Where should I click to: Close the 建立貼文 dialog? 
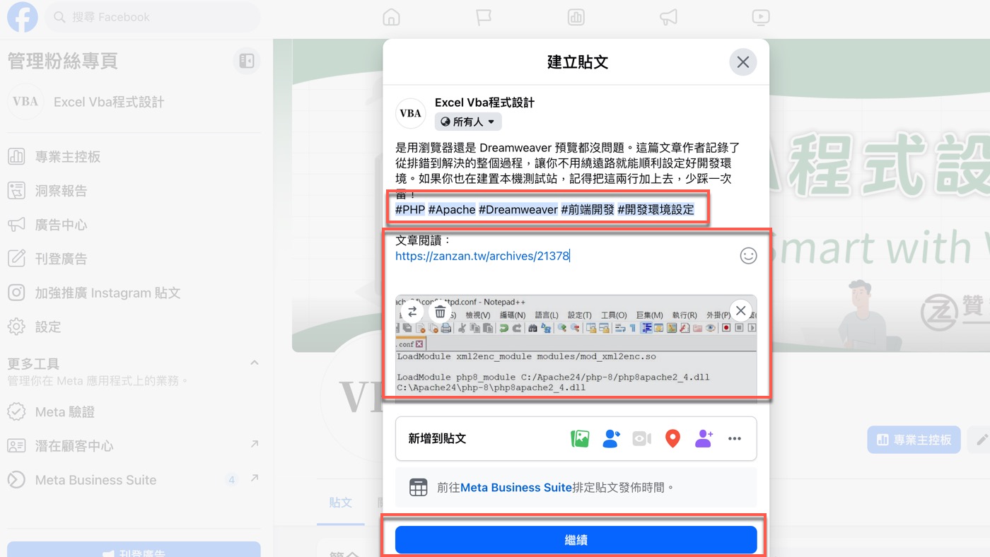pos(742,62)
